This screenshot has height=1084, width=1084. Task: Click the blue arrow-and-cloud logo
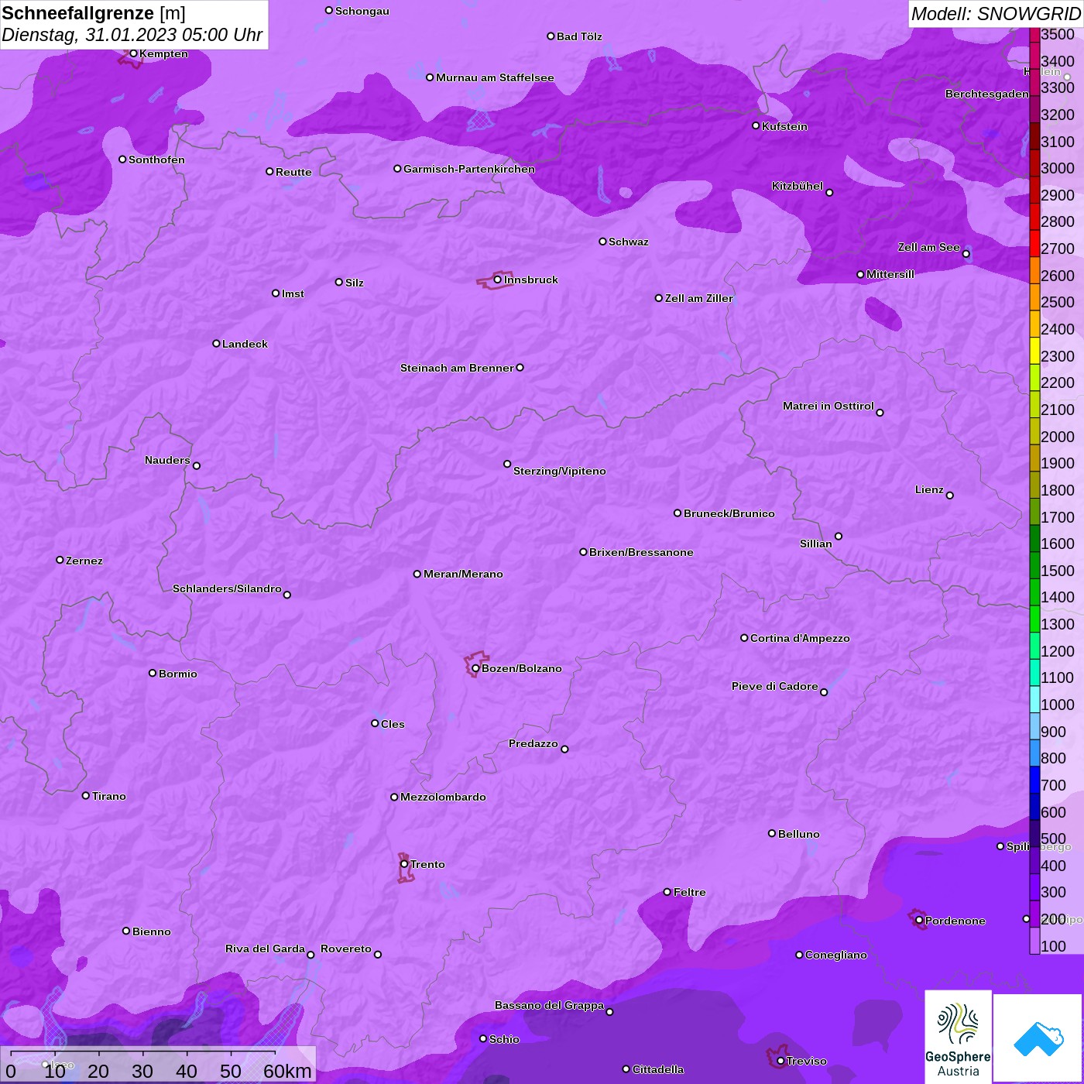[x=1038, y=1038]
